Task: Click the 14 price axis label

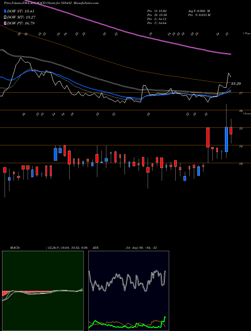Action: coord(240,146)
